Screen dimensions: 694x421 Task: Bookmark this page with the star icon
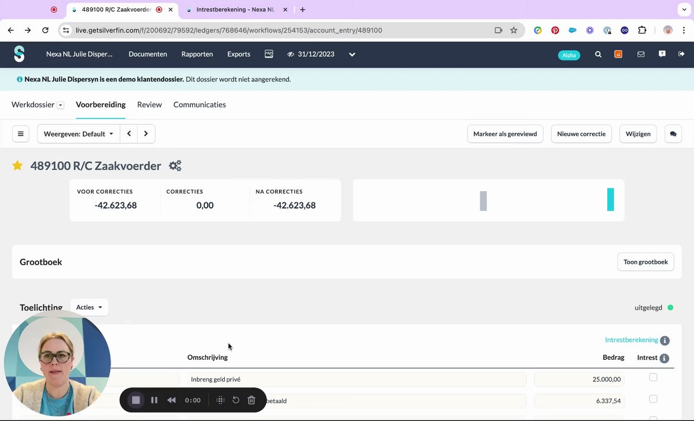[x=514, y=30]
